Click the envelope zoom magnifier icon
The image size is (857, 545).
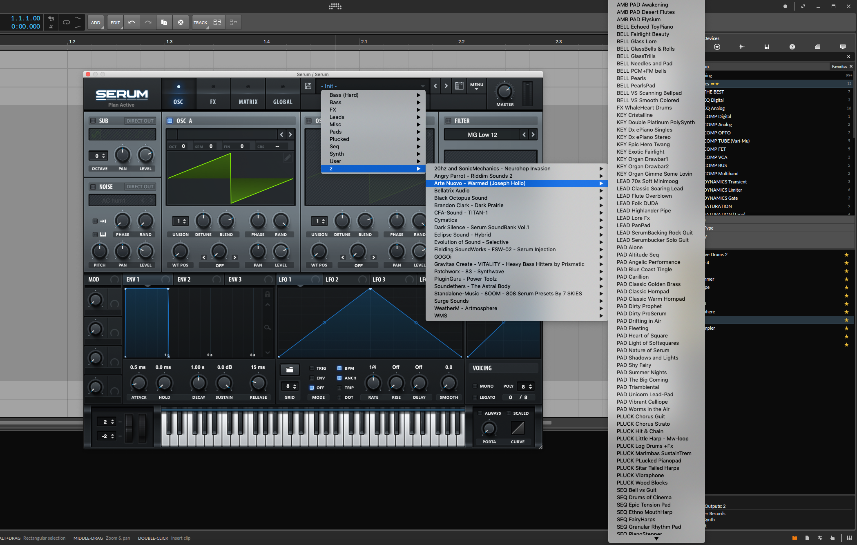coord(267,327)
